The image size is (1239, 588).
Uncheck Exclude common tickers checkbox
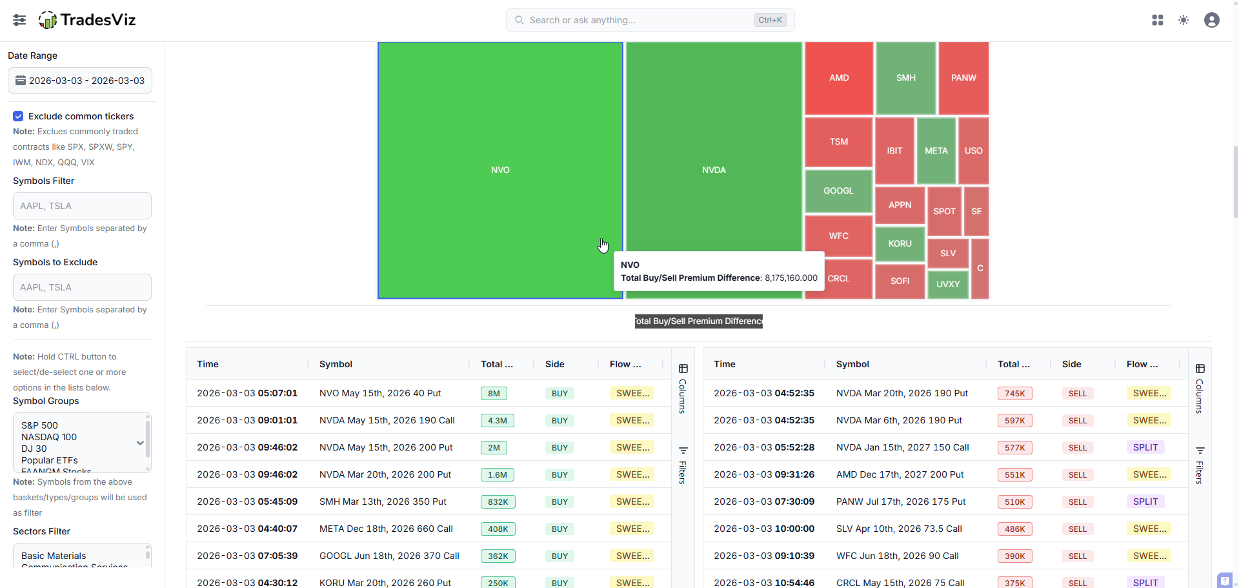click(x=18, y=116)
